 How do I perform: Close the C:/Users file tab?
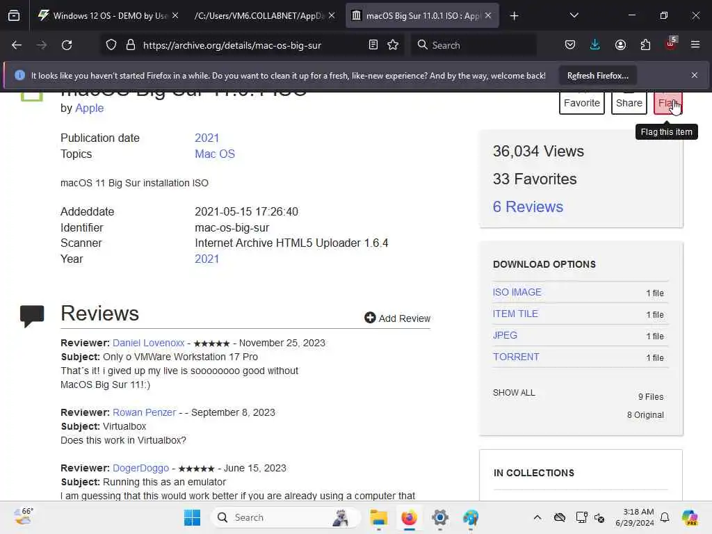tap(332, 16)
